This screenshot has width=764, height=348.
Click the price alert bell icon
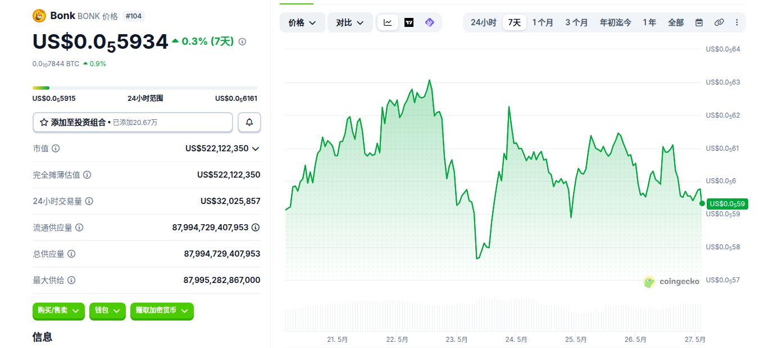[x=249, y=122]
